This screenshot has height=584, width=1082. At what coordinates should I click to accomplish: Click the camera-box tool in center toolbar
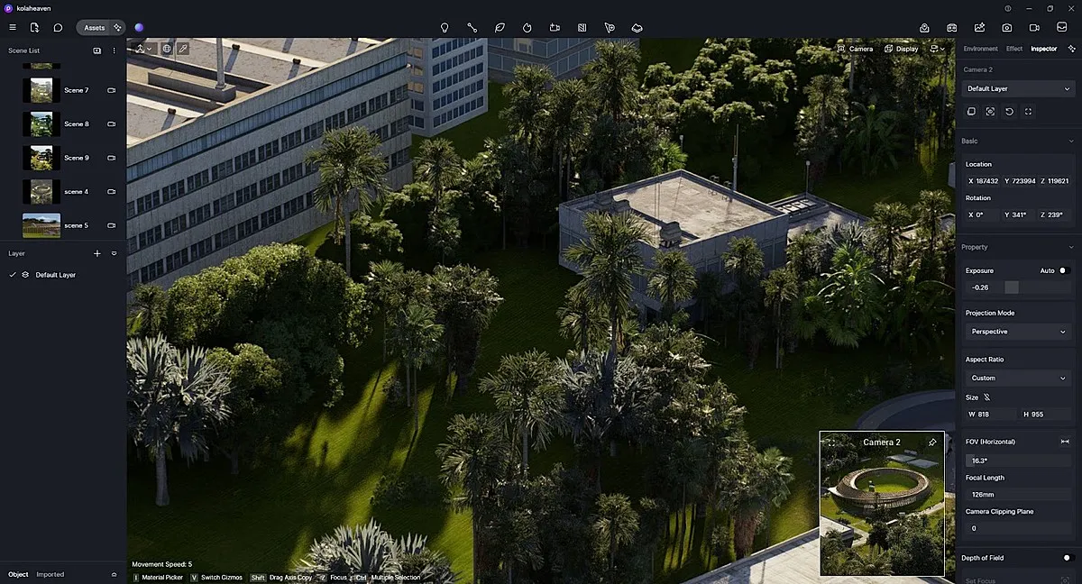click(x=555, y=28)
